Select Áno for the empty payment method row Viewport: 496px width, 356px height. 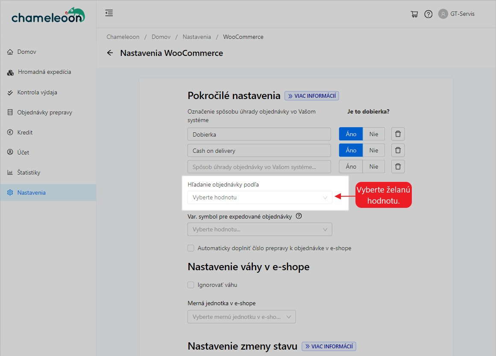click(x=351, y=166)
